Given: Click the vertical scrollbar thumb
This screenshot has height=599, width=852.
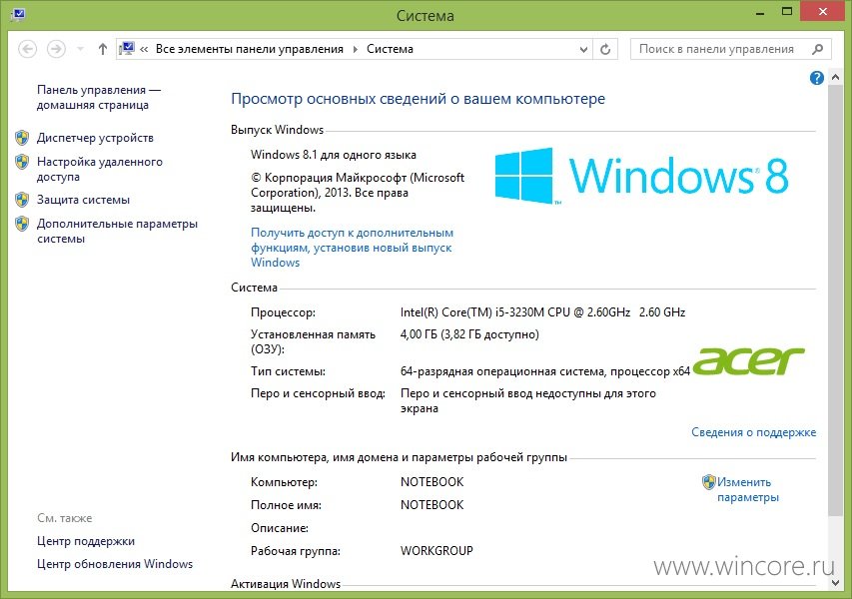Looking at the screenshot, I should (x=836, y=300).
